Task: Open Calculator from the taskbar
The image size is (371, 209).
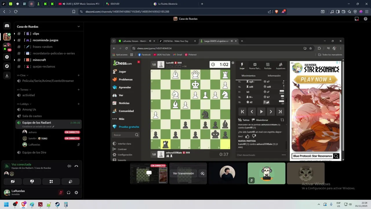Action: pyautogui.click(x=66, y=204)
